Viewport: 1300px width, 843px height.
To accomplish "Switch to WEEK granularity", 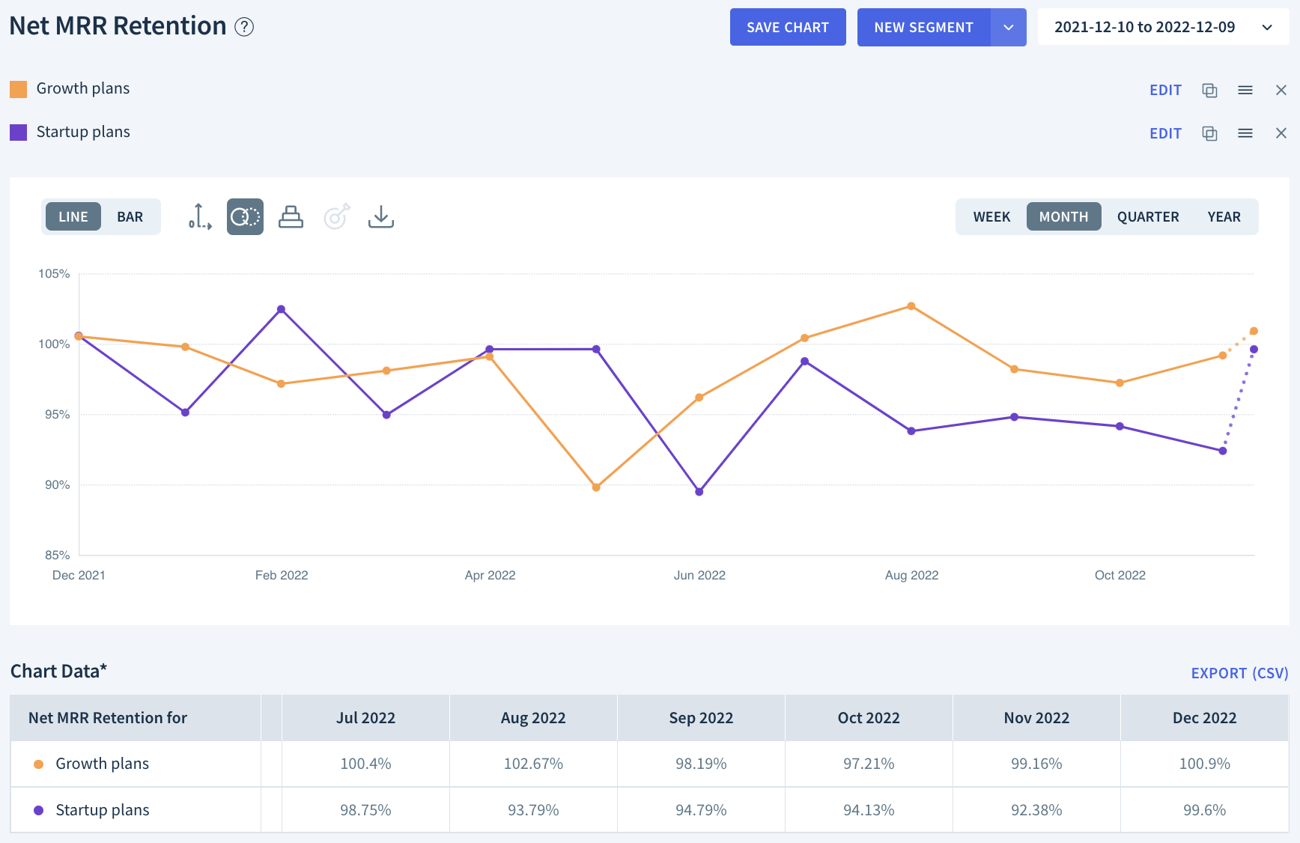I will pos(991,216).
